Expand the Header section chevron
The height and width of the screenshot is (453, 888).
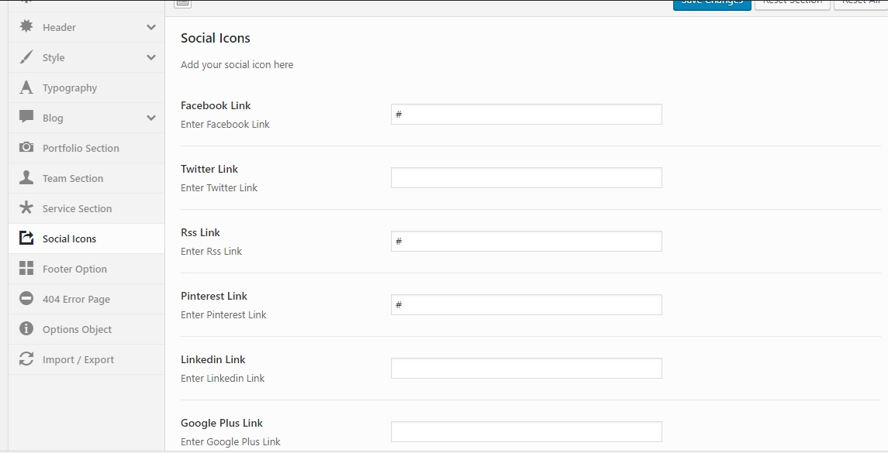(150, 27)
